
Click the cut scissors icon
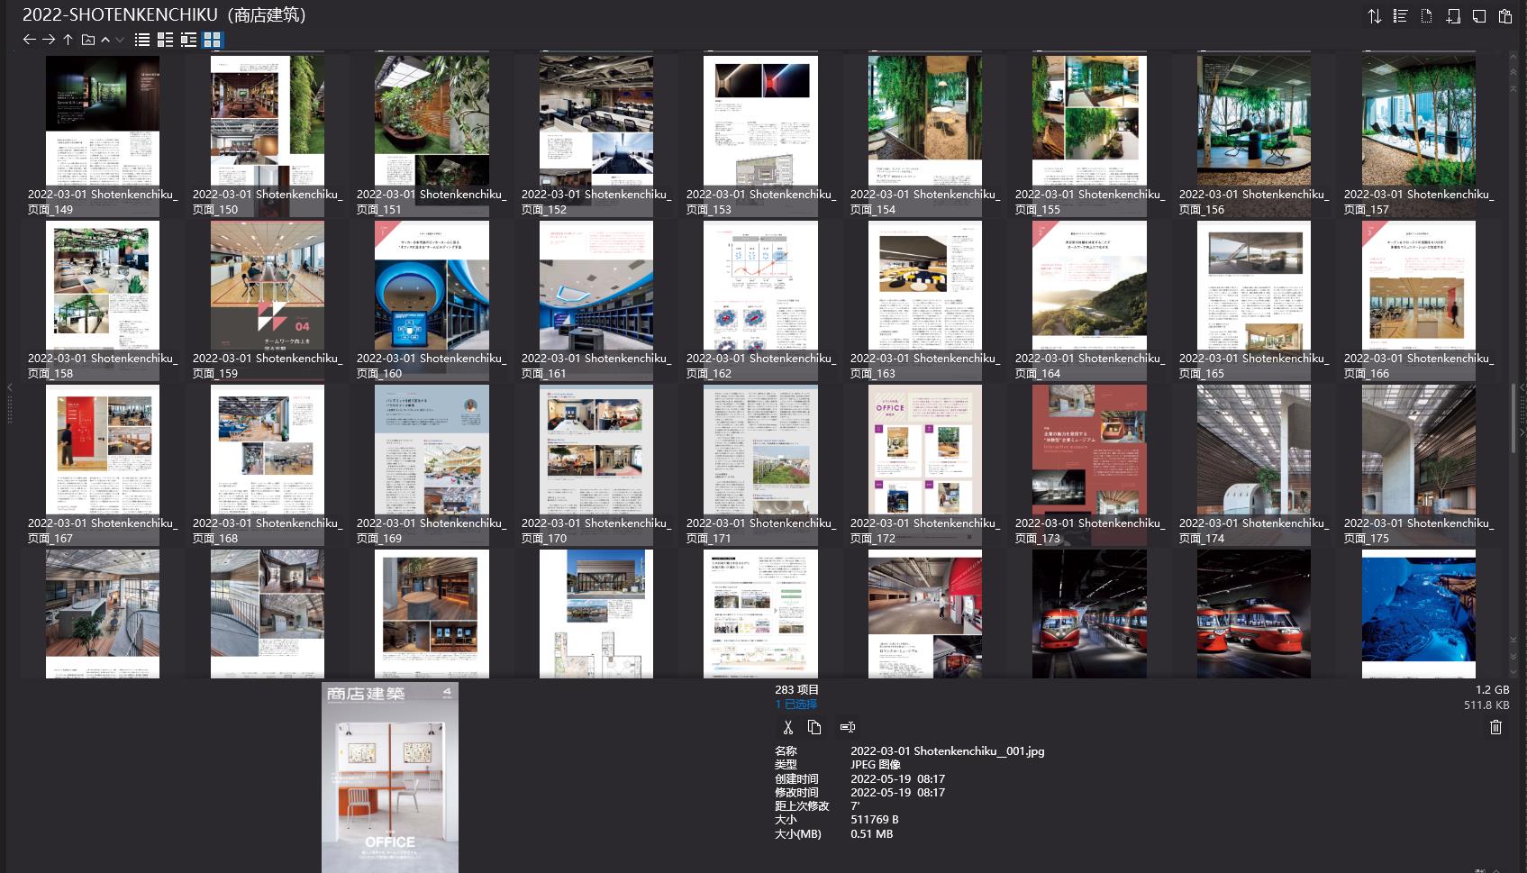click(788, 727)
